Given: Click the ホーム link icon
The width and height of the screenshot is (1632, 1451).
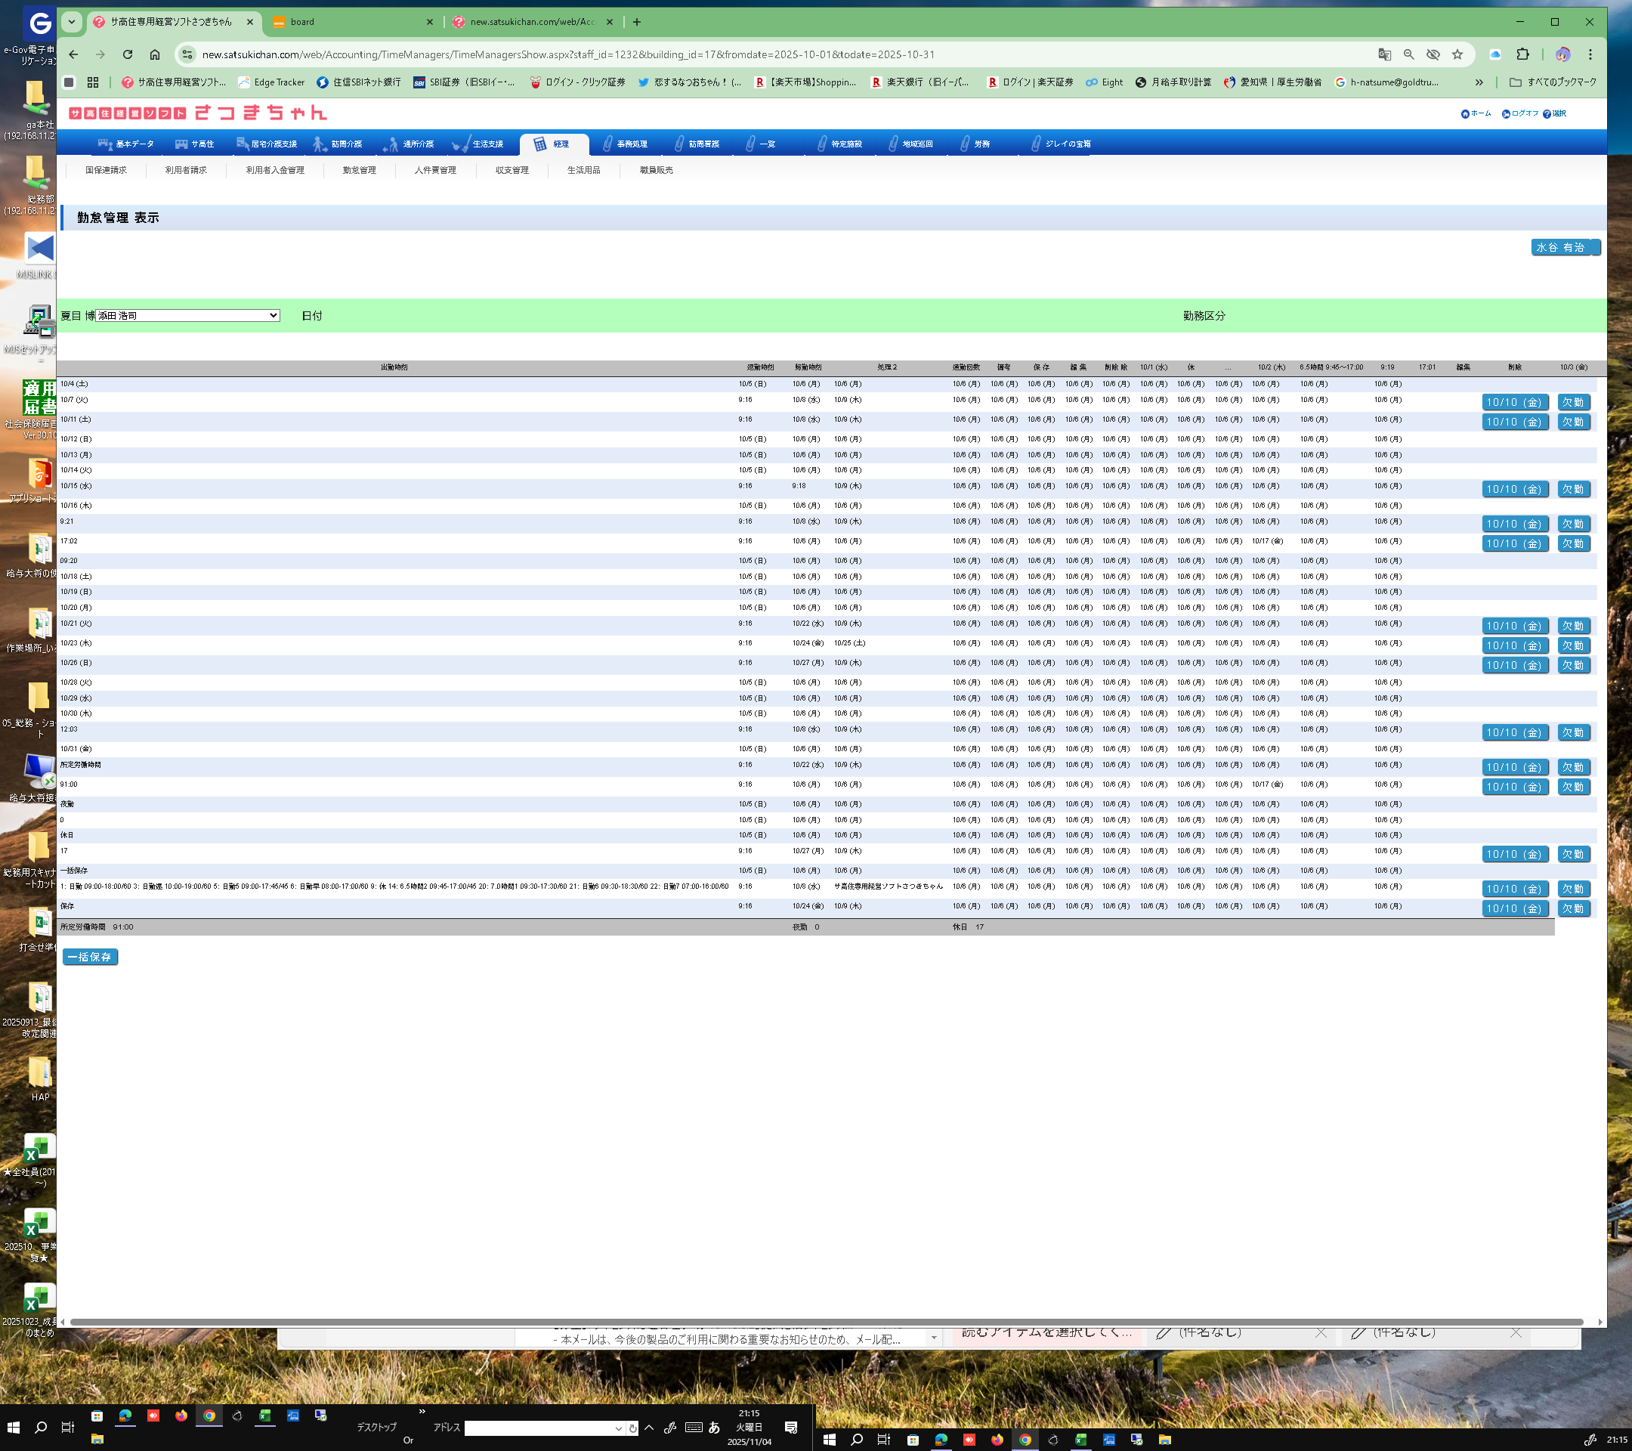Looking at the screenshot, I should (1464, 113).
